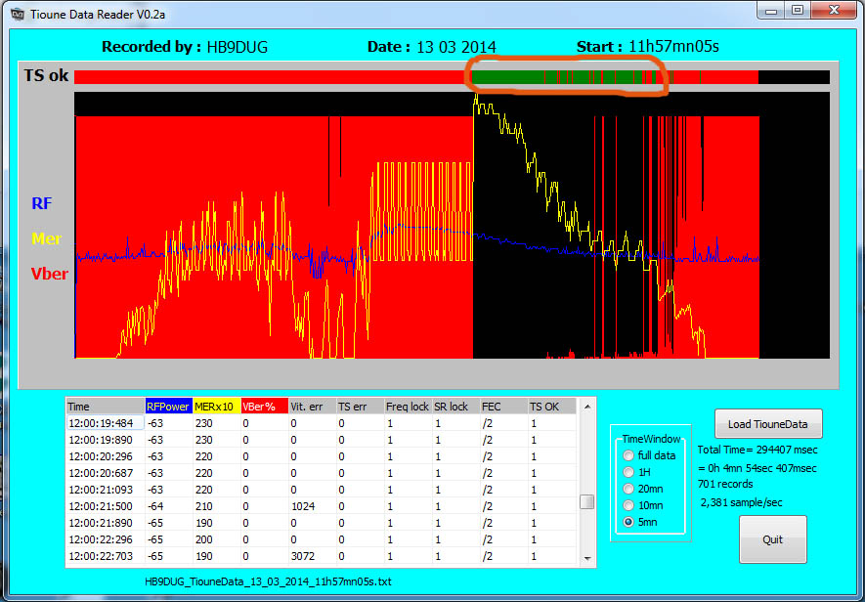Minimize the Tioune Data Reader window
Viewport: 865px width, 602px height.
[771, 10]
